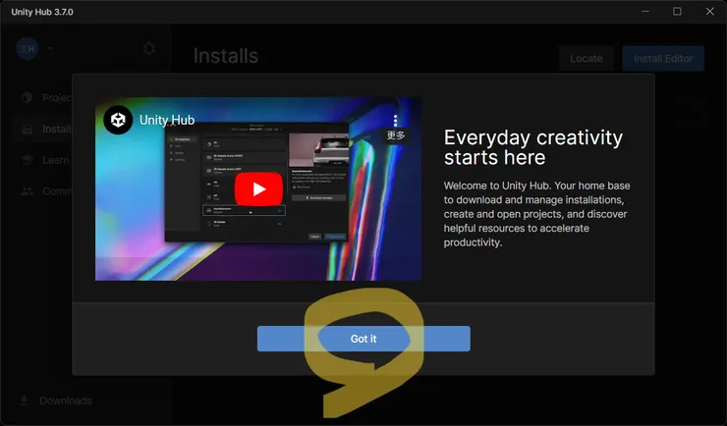
Task: Click the Got it button
Action: click(363, 339)
